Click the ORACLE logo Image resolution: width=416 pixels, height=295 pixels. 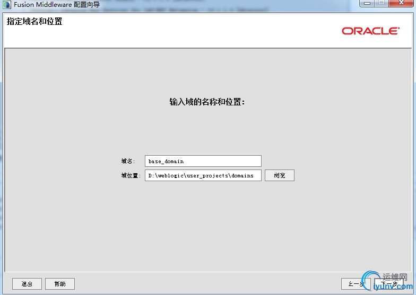tap(370, 31)
